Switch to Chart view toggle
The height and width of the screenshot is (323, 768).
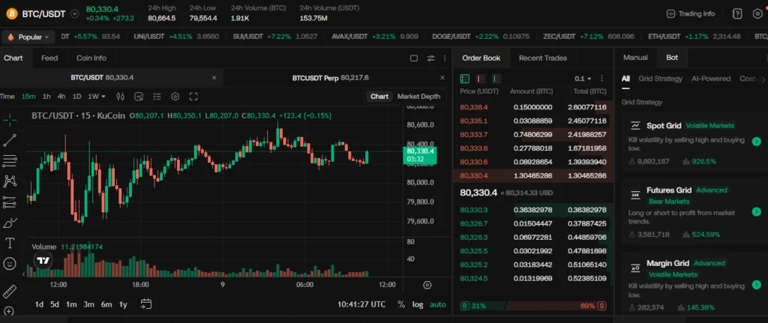click(379, 97)
